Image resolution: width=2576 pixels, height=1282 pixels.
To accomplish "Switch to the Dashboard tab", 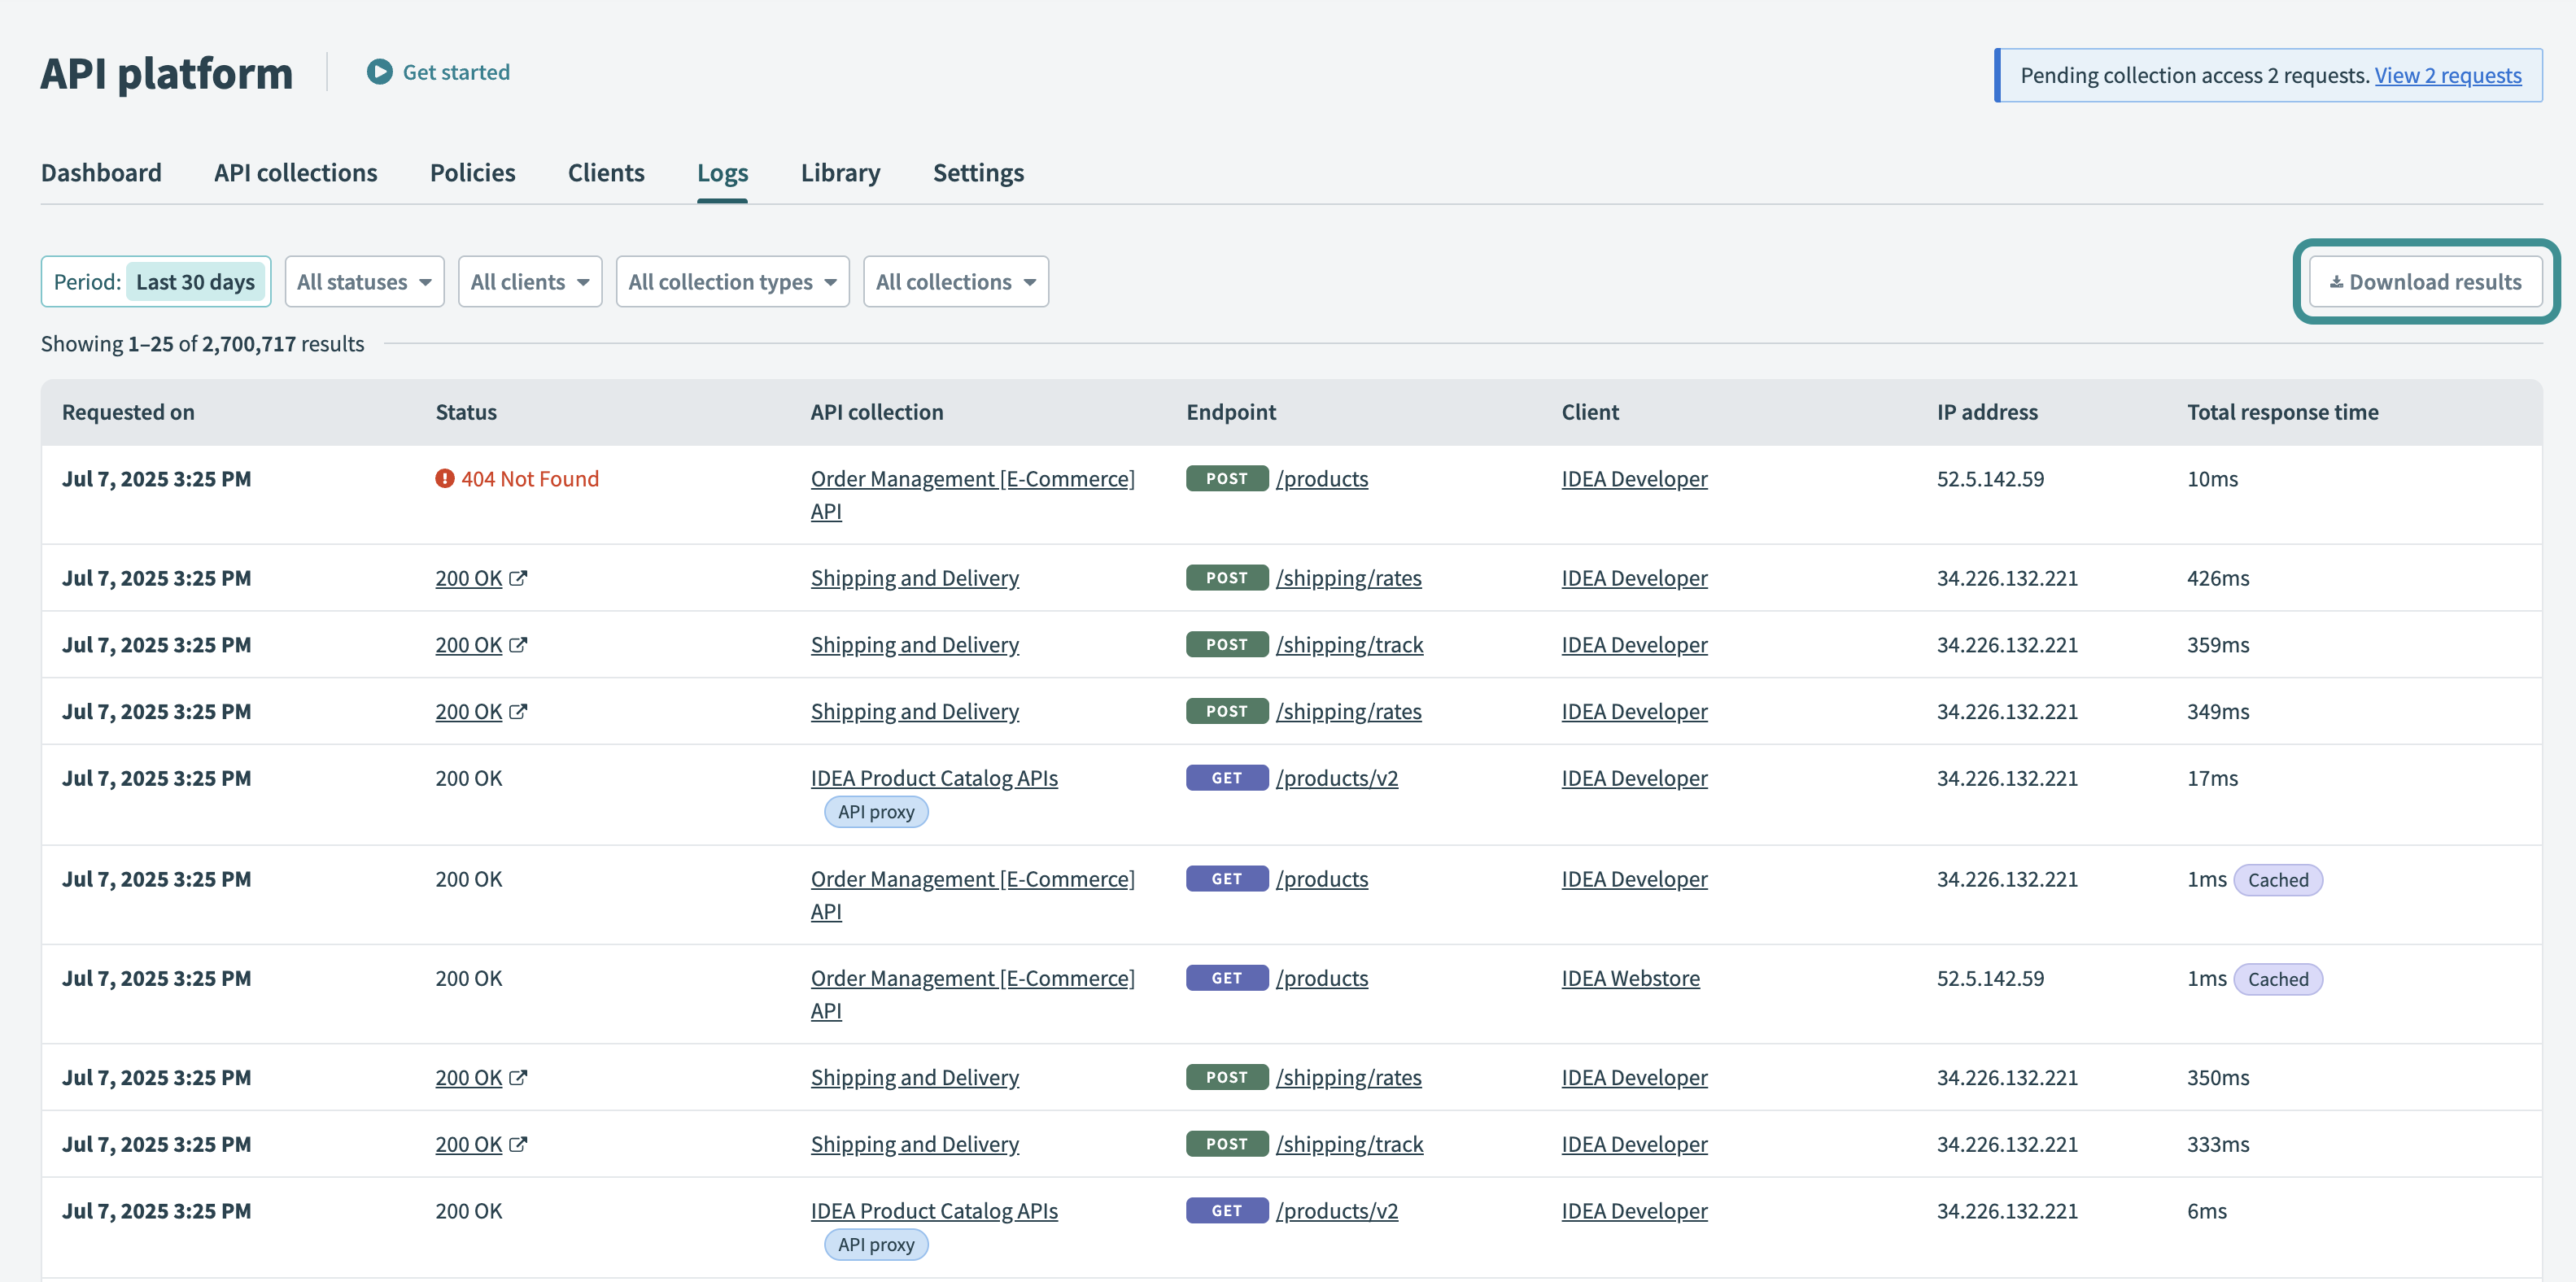I will coord(101,172).
